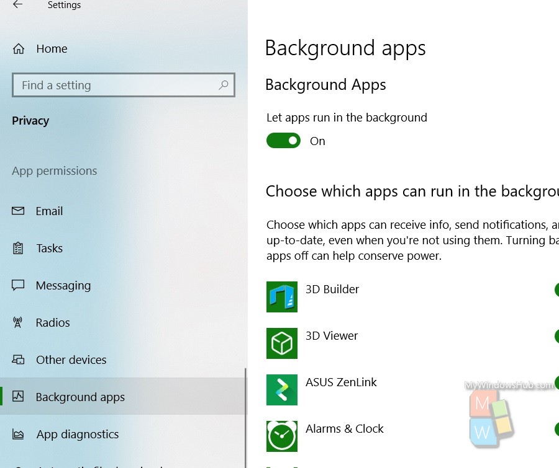Open Messaging permissions page
Screen dimensions: 559x468
pyautogui.click(x=63, y=285)
